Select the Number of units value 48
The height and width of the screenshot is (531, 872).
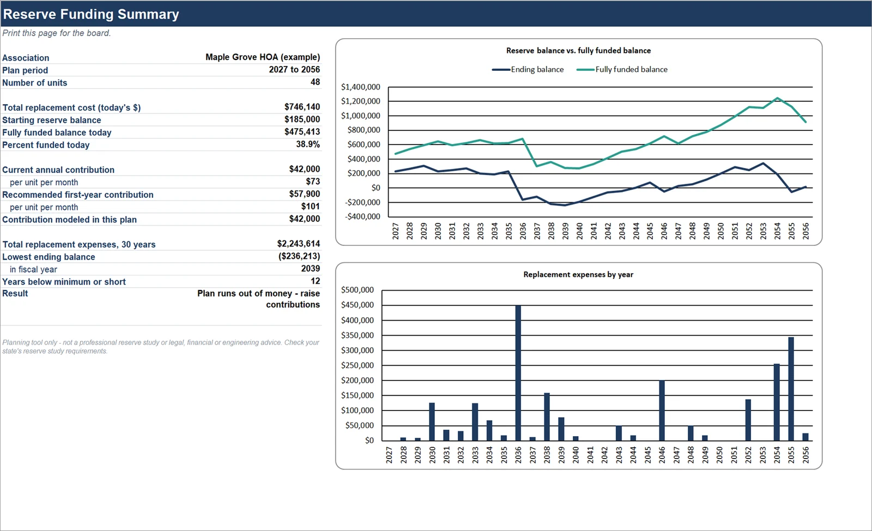click(x=315, y=82)
